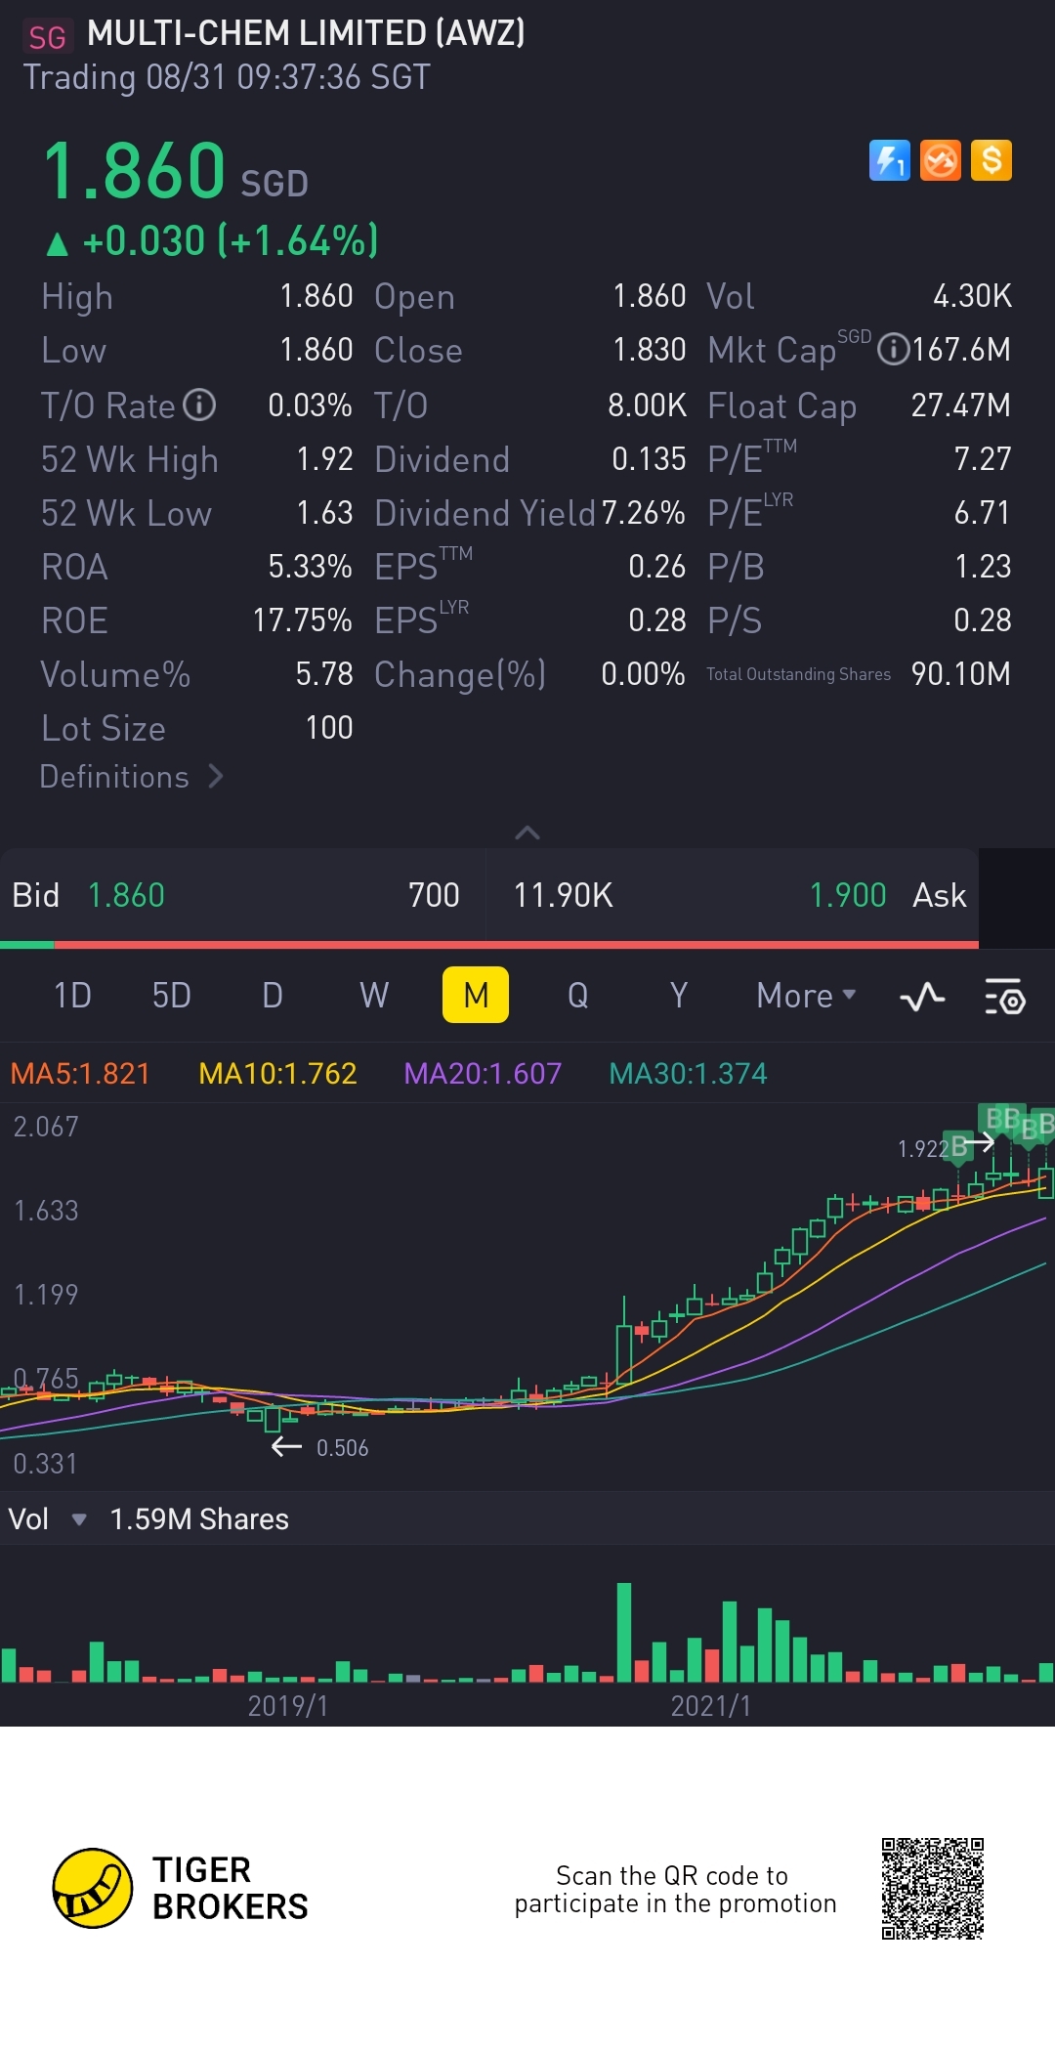Tap the 0.506 low price marker
The height and width of the screenshot is (2051, 1055).
[x=342, y=1448]
